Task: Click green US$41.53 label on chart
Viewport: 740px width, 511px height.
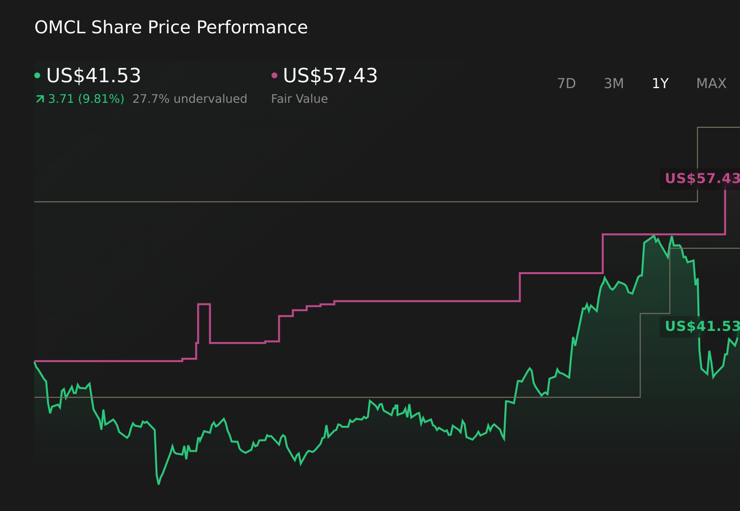Action: pyautogui.click(x=702, y=326)
